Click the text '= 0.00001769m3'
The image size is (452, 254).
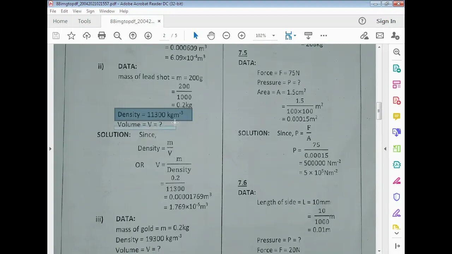point(188,196)
